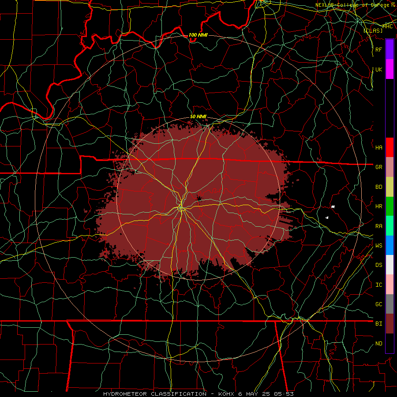The width and height of the screenshot is (397, 397).
Task: Click the HR legend label
Action: tap(378, 206)
